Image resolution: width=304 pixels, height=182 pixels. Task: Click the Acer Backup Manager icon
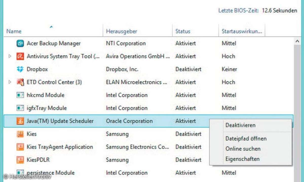[x=20, y=43]
